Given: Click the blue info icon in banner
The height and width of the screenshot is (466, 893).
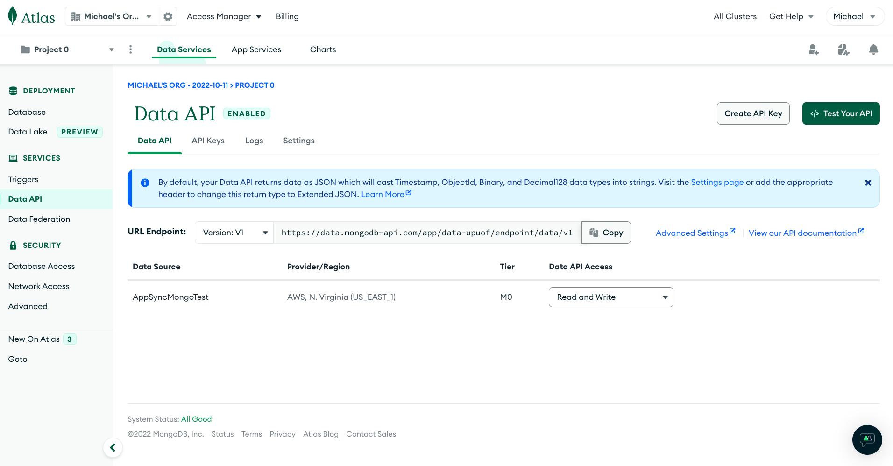Looking at the screenshot, I should click(145, 183).
